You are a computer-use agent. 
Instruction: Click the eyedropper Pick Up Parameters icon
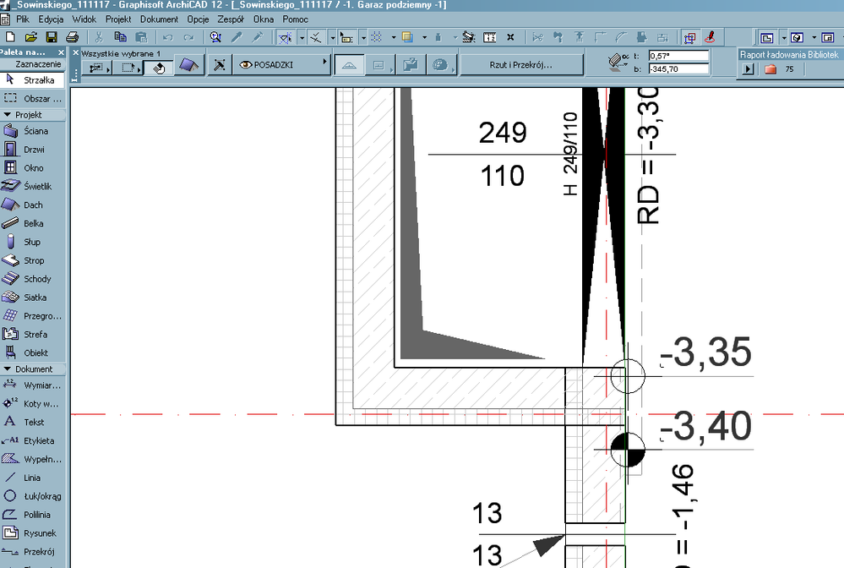tap(237, 37)
